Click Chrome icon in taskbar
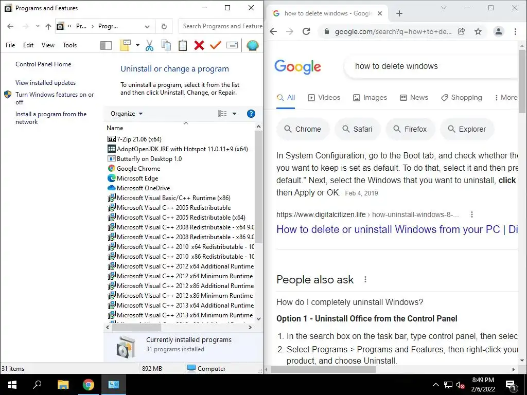This screenshot has width=527, height=395. coord(89,385)
